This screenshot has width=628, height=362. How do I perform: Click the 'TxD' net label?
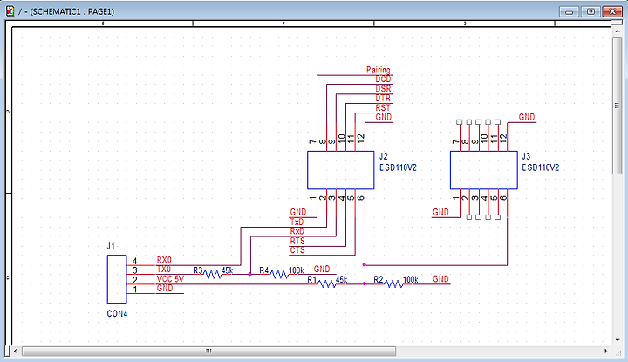(297, 222)
